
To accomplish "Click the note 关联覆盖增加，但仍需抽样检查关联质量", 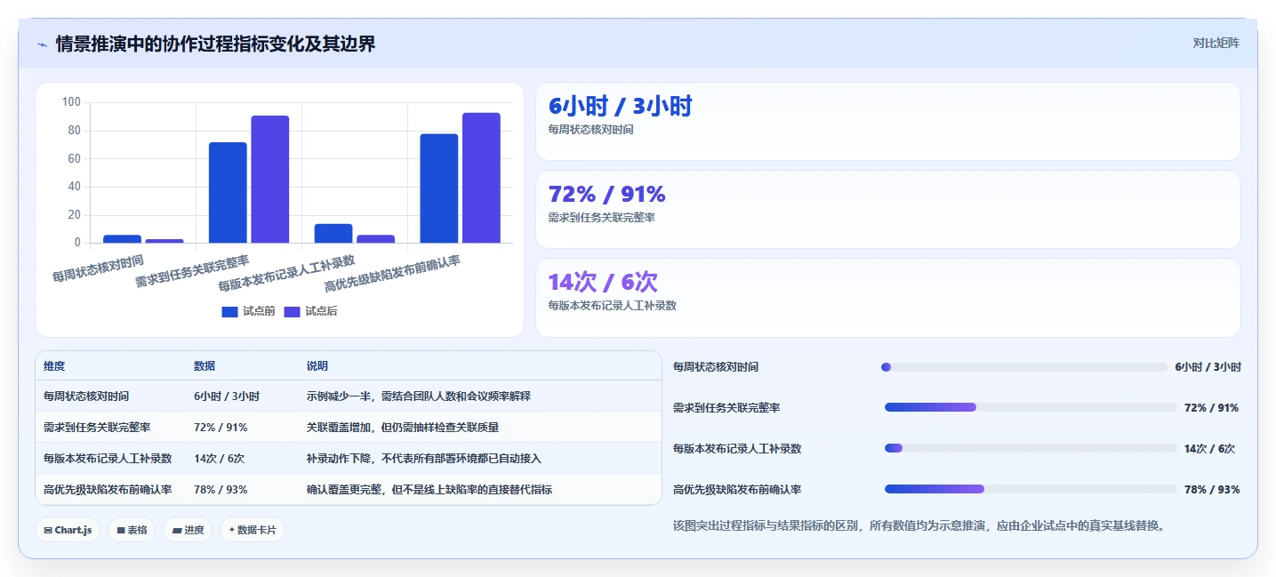I will pyautogui.click(x=403, y=428).
